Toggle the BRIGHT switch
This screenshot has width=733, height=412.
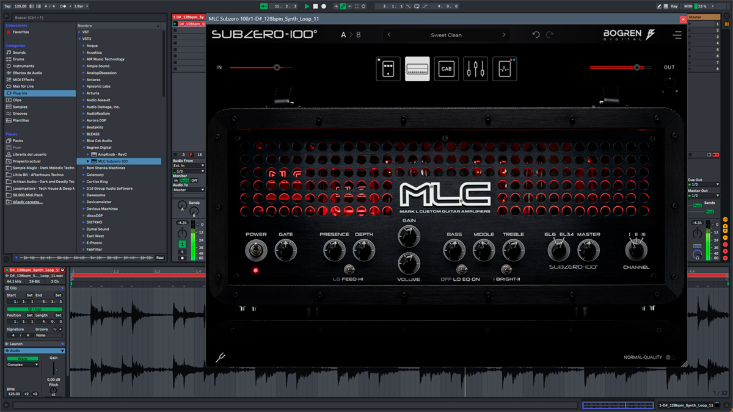pyautogui.click(x=506, y=269)
